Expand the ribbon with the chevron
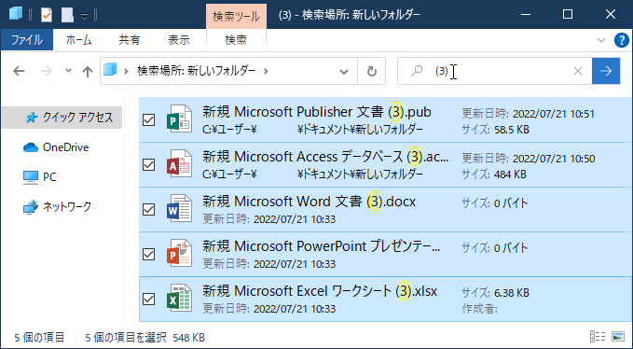The image size is (633, 349). click(601, 40)
